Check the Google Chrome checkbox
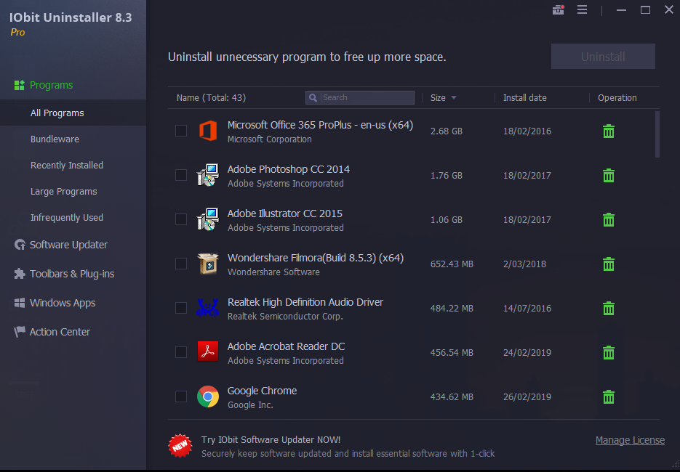This screenshot has height=472, width=680. [181, 396]
